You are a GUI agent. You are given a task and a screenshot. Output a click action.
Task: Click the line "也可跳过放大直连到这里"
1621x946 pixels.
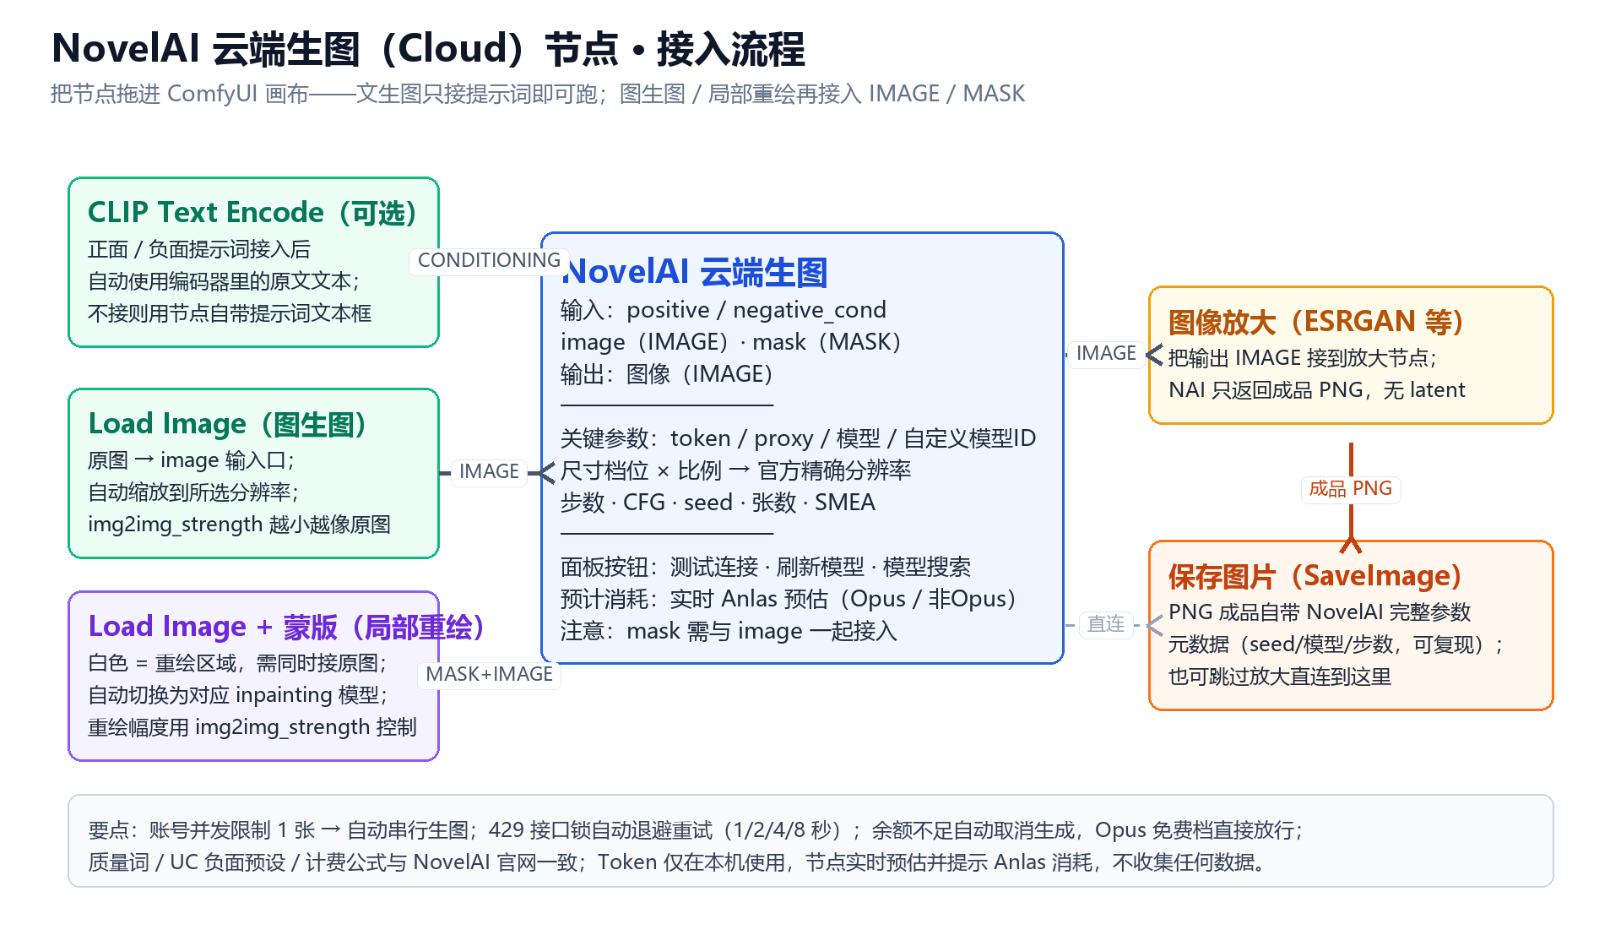point(1280,677)
